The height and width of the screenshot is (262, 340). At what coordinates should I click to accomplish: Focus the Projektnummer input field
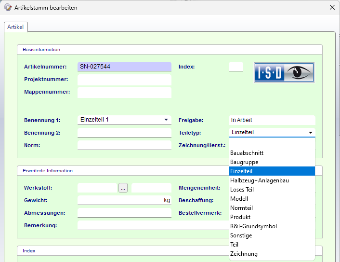click(124, 79)
